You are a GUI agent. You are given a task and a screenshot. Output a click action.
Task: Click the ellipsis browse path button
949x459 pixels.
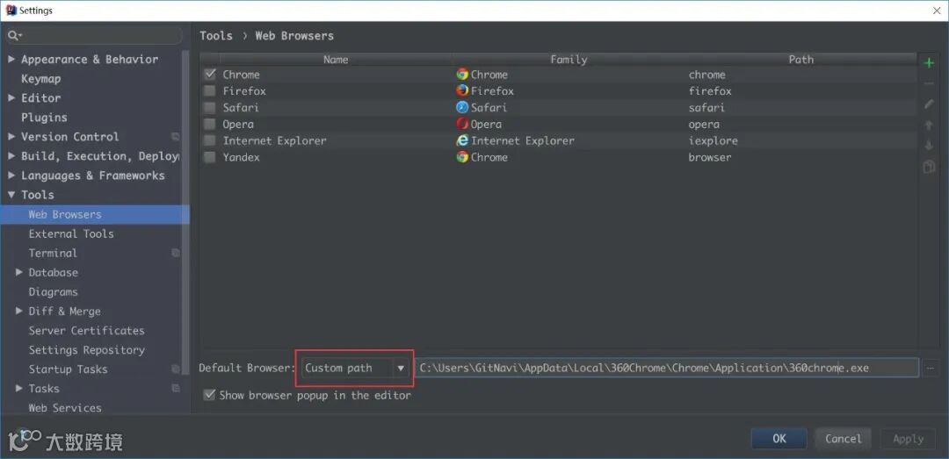[x=931, y=368]
